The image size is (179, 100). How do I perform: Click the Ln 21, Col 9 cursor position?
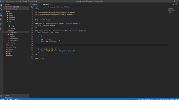tap(140, 99)
